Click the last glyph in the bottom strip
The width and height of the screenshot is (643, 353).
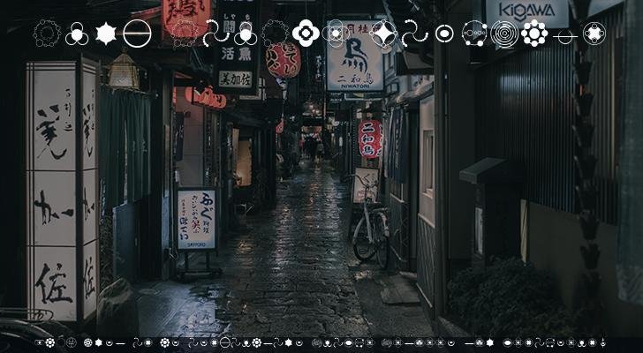click(x=603, y=342)
